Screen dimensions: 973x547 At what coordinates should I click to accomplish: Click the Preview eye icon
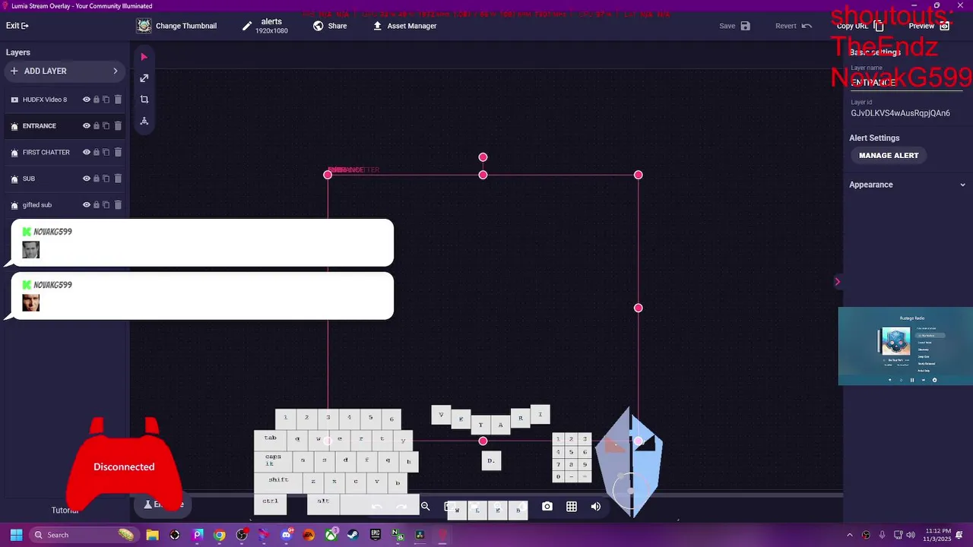click(945, 26)
